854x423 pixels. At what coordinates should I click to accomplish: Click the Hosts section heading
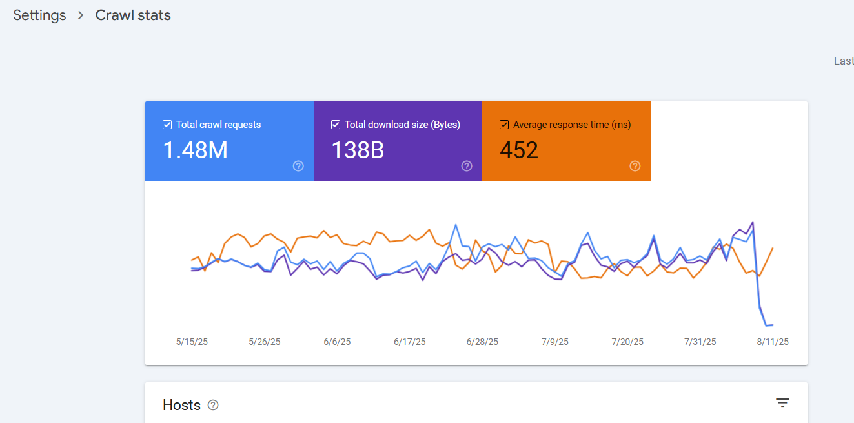click(181, 405)
